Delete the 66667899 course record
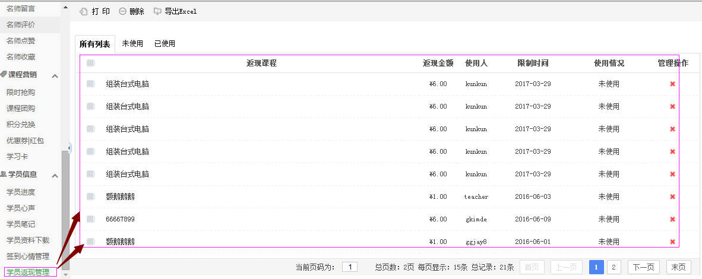702x279 pixels. [x=672, y=220]
